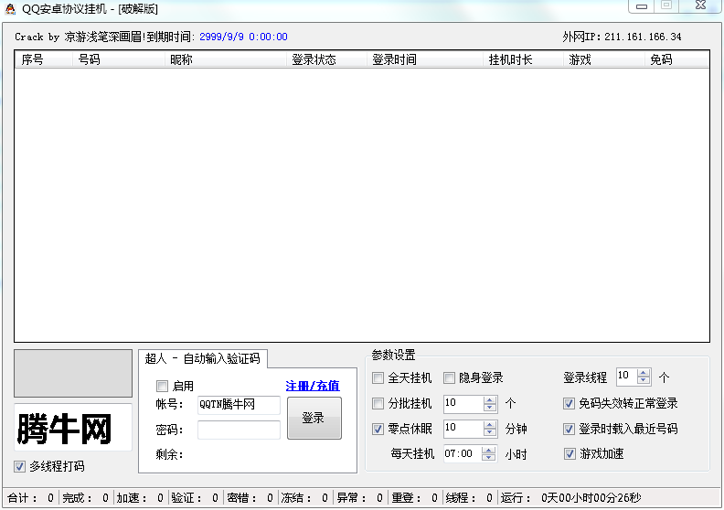Uncheck the 零点休眠 checkbox
Image resolution: width=724 pixels, height=510 pixels.
(x=378, y=429)
